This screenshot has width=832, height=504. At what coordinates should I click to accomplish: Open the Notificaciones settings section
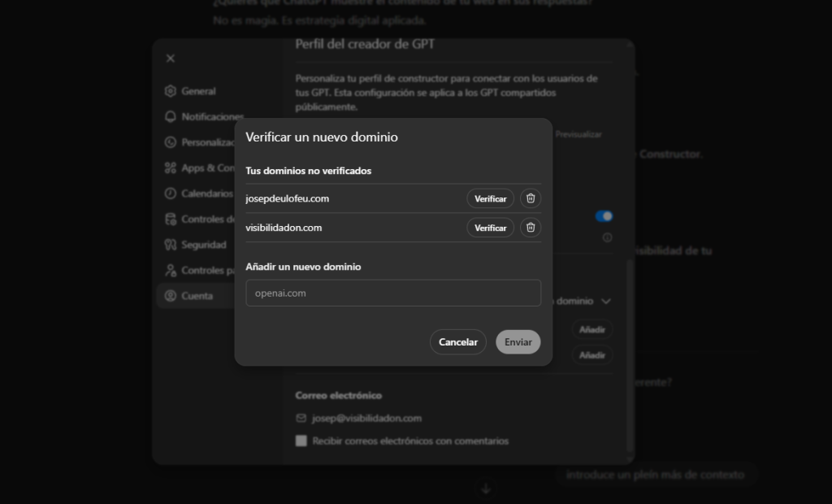(203, 117)
